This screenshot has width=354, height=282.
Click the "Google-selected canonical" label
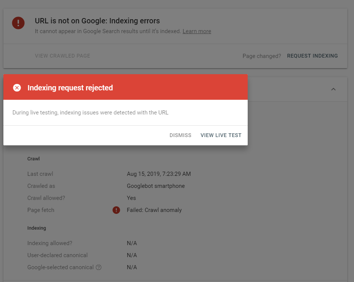[60, 267]
